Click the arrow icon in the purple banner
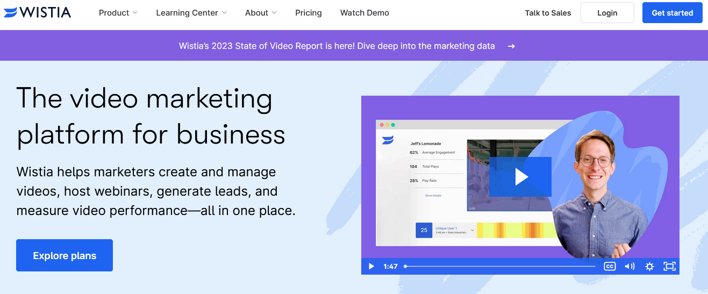The width and height of the screenshot is (708, 294). pos(511,46)
